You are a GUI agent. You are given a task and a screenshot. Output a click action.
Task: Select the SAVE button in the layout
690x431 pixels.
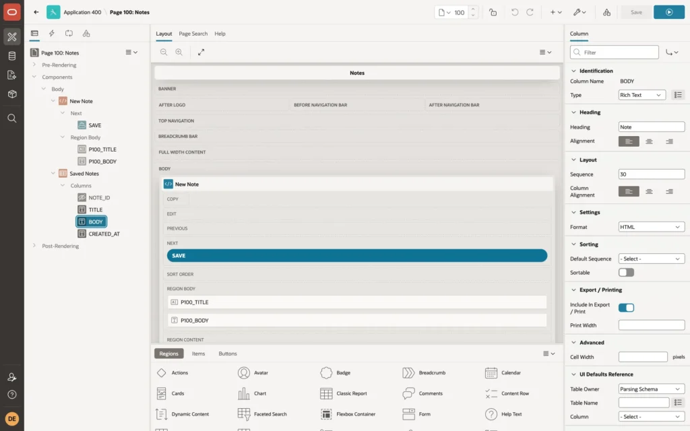[357, 255]
